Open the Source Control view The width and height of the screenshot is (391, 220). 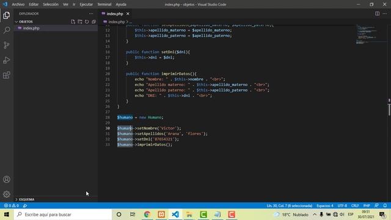(7, 45)
